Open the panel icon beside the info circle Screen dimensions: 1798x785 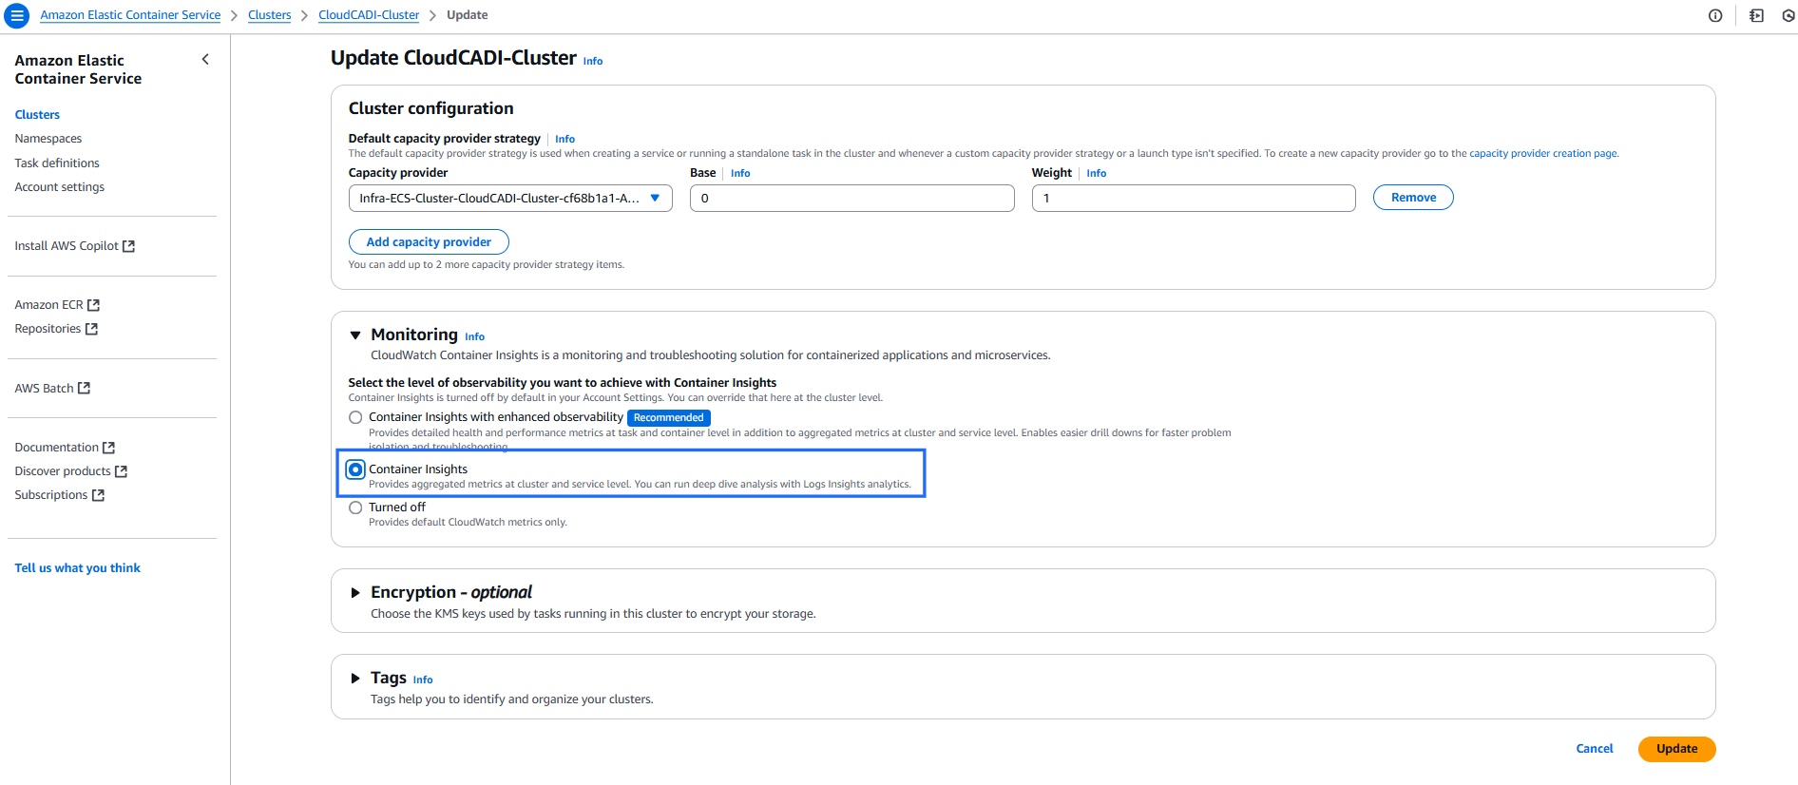[1756, 16]
